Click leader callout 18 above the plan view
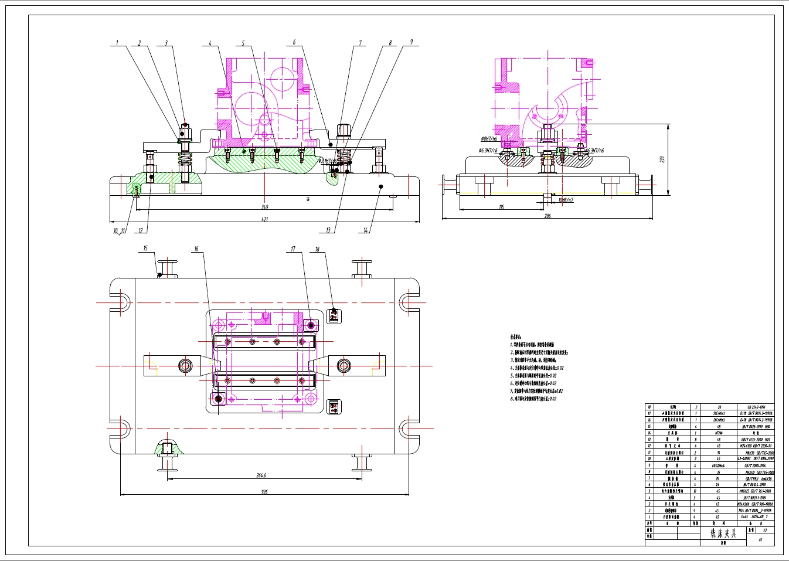The image size is (789, 561). click(317, 249)
